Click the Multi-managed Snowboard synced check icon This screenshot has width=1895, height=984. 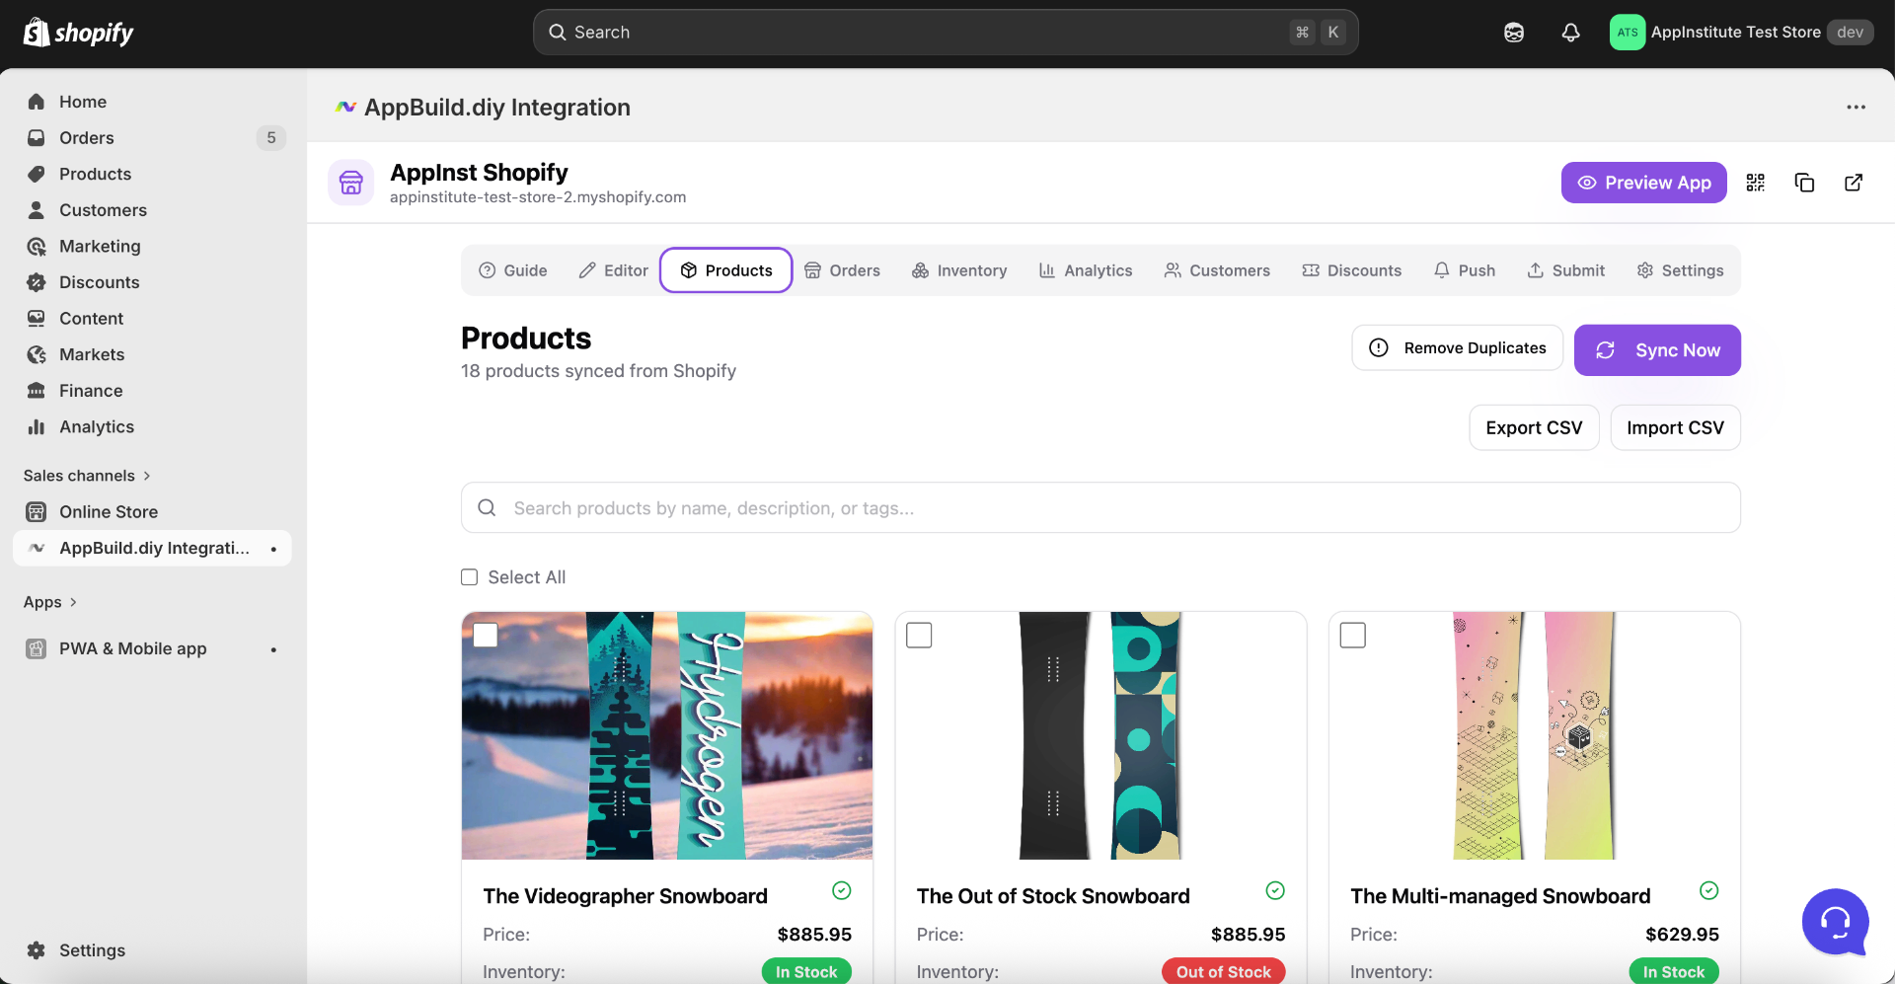1709,891
